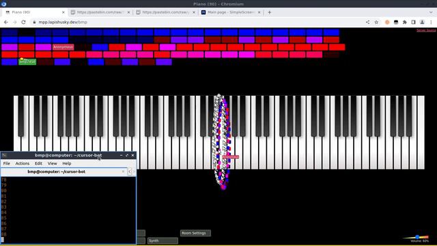
Task: Expand the browser tab search dropdown arrow
Action: (431, 12)
